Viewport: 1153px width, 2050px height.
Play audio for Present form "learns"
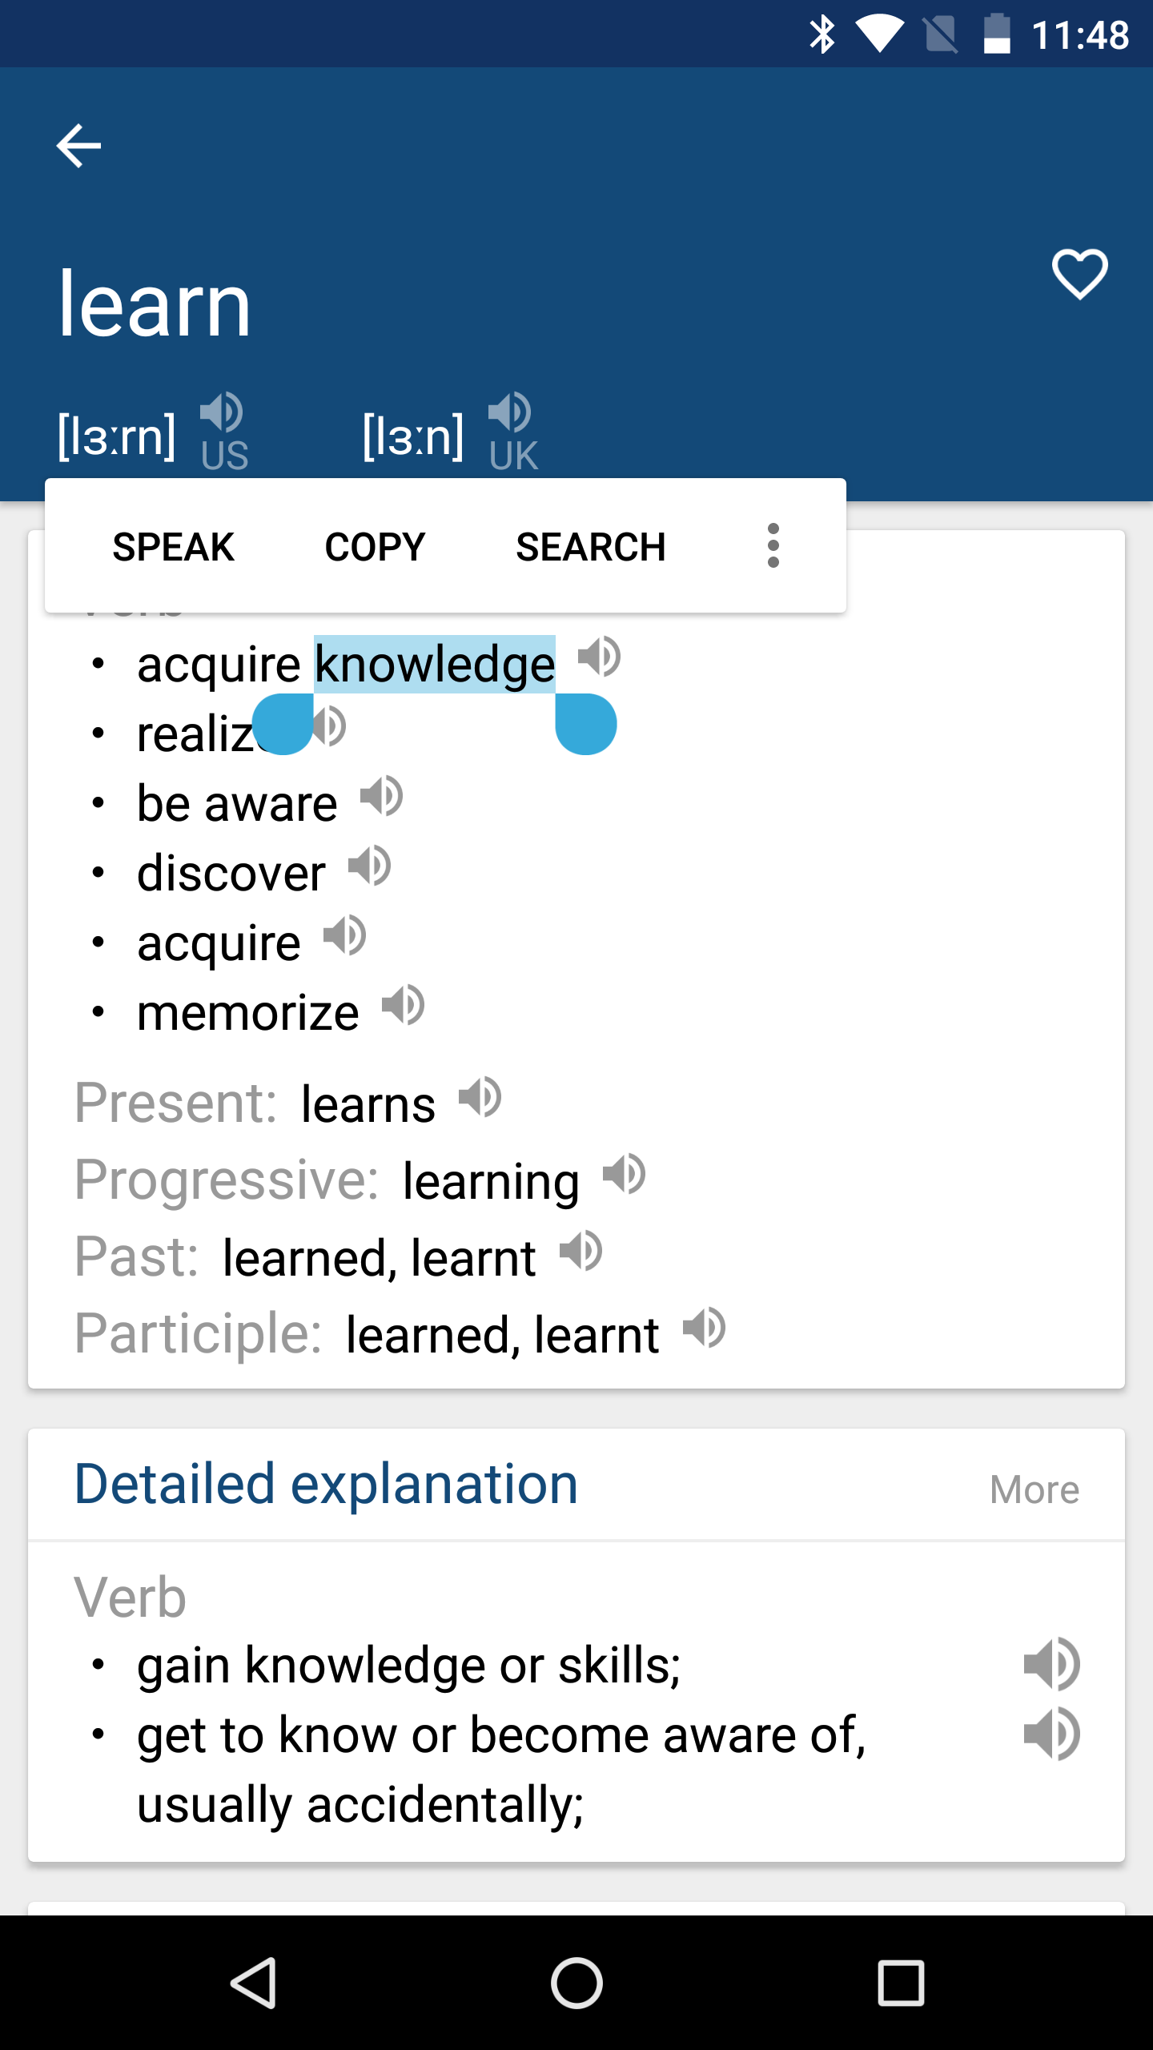pos(480,1097)
